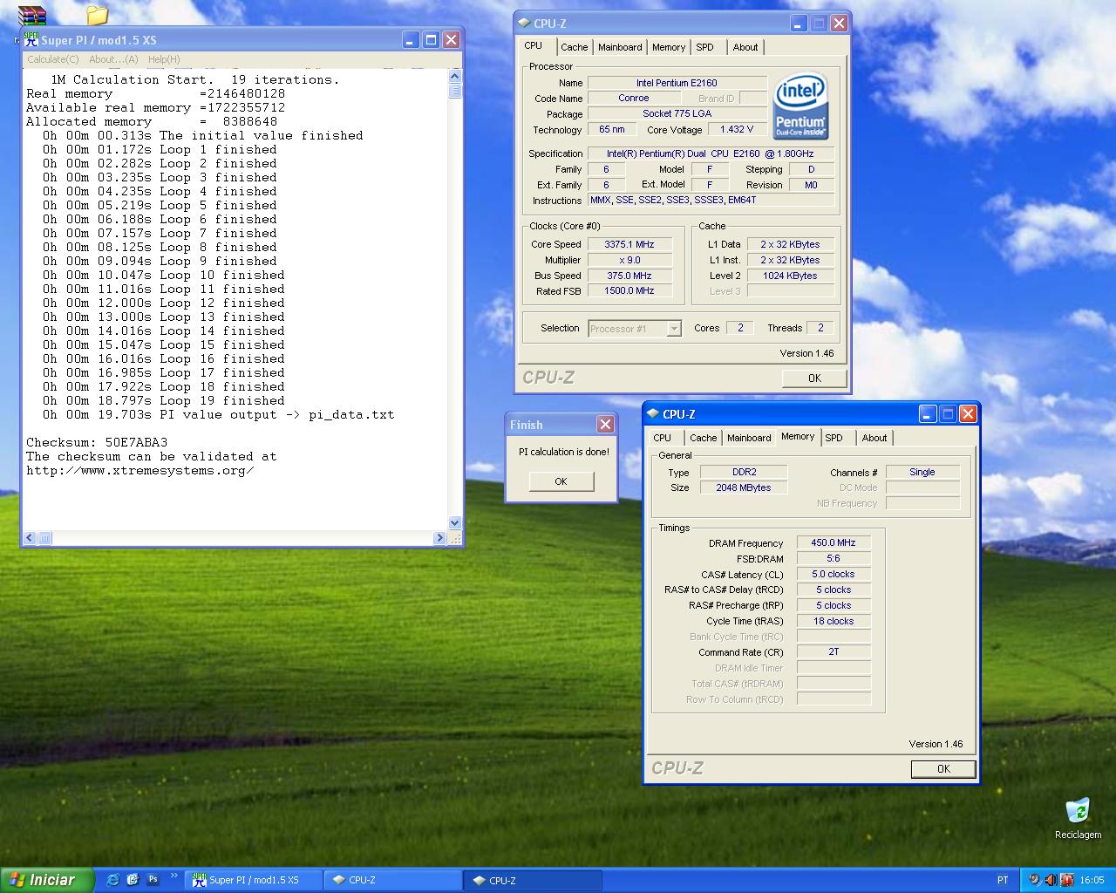Close the Super PI window
1116x893 pixels.
(451, 39)
